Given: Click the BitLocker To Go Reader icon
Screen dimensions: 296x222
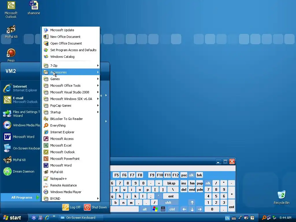Looking at the screenshot, I should point(46,119).
